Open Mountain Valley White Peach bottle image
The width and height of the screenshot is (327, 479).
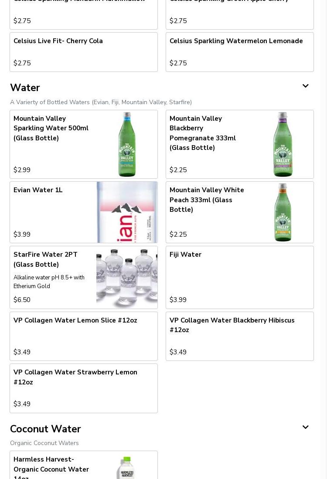click(x=283, y=212)
